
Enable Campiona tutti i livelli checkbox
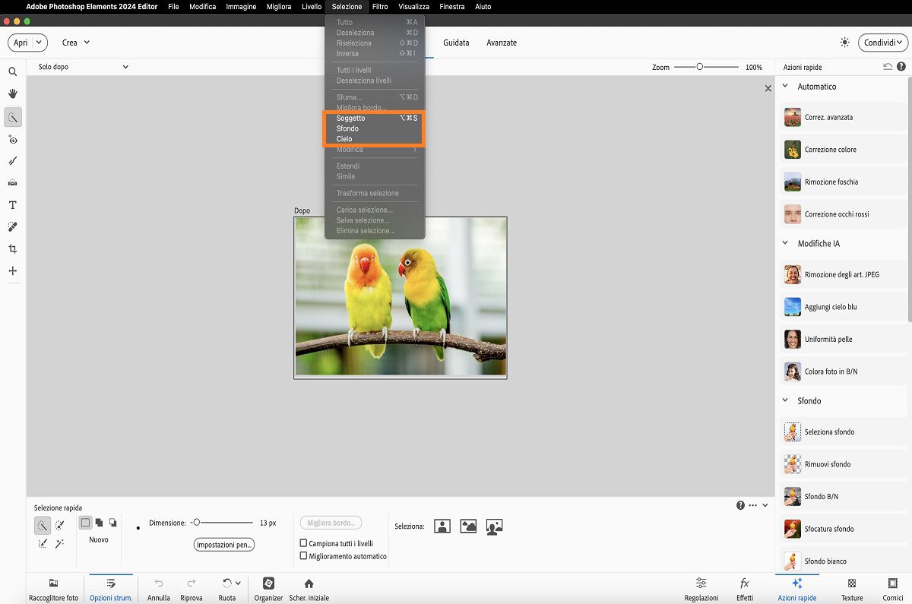click(x=304, y=543)
